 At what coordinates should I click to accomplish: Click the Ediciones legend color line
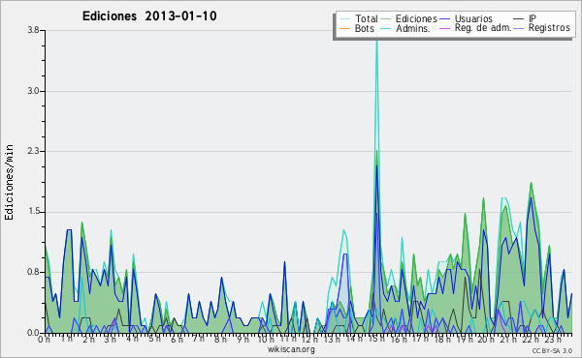(386, 19)
